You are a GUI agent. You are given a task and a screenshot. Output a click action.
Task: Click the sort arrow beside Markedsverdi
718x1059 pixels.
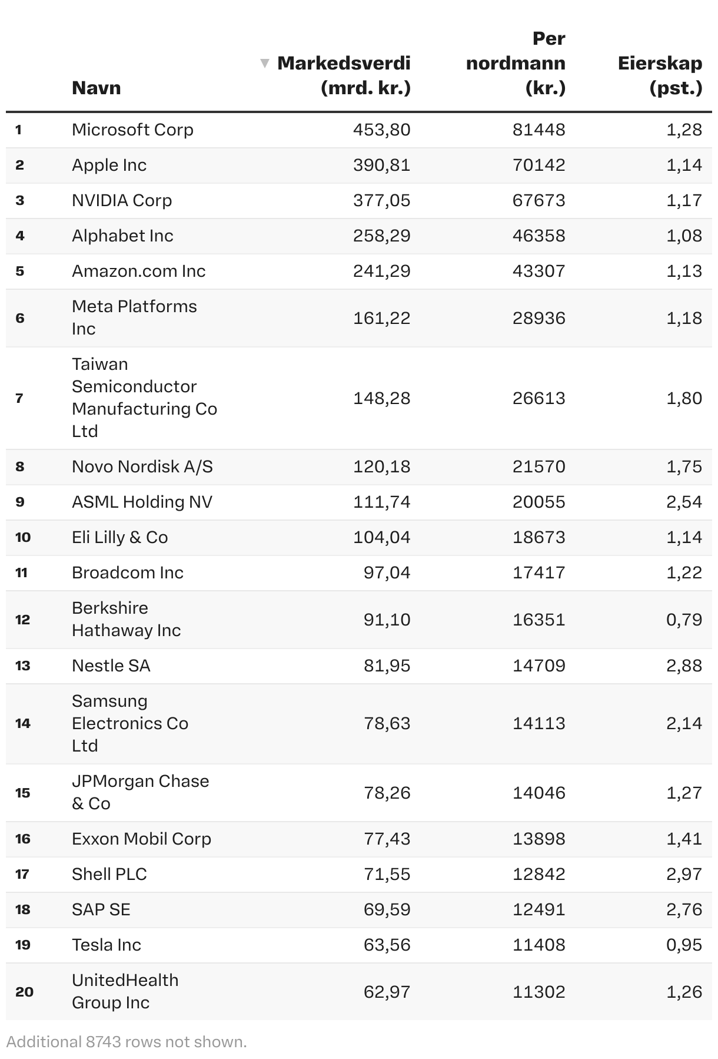[265, 63]
